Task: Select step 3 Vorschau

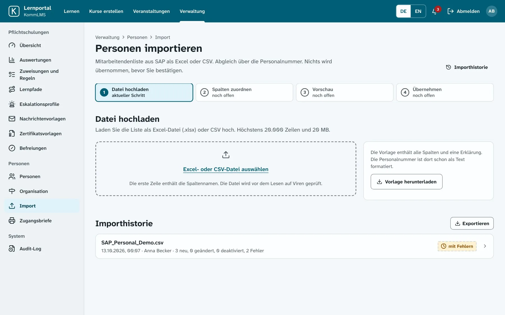Action: click(345, 92)
